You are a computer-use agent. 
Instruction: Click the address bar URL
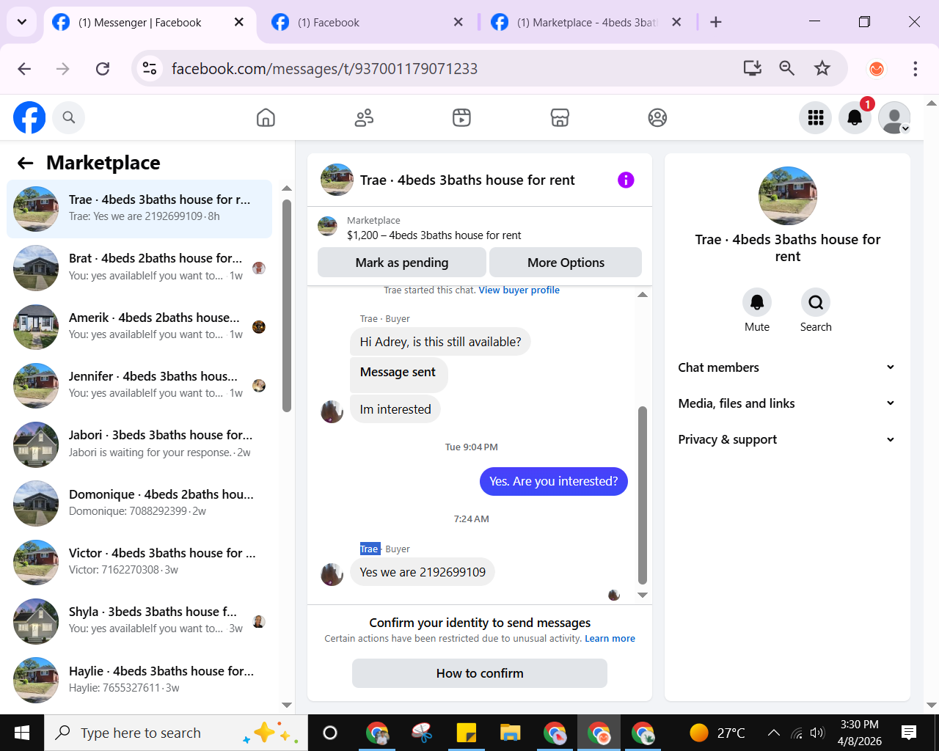pos(324,68)
